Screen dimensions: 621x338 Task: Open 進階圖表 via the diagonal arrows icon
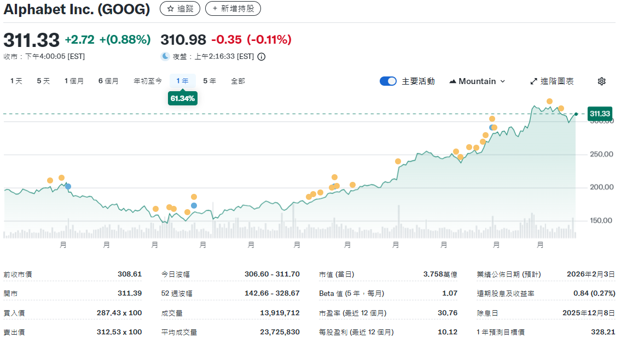coord(533,80)
